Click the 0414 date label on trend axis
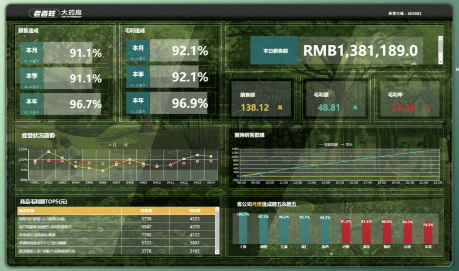 pos(211,183)
